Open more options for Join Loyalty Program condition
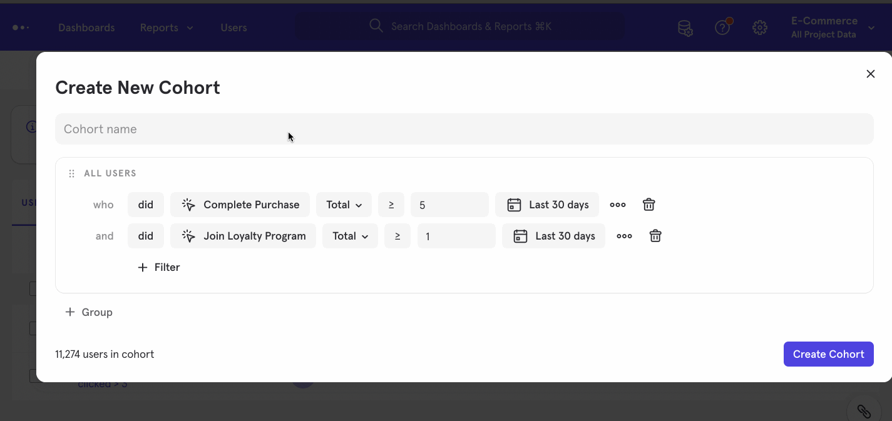Viewport: 892px width, 421px height. (623, 236)
